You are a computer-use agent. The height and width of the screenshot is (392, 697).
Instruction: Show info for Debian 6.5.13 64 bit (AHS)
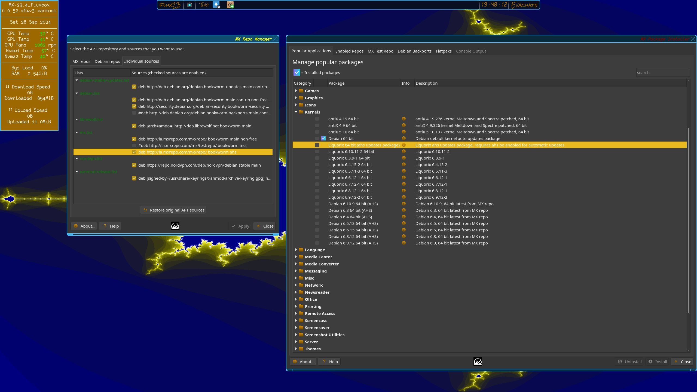tap(403, 223)
